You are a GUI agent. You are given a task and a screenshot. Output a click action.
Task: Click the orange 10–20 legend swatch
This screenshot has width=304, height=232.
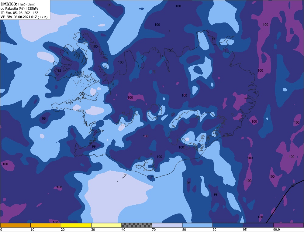(x=46, y=225)
